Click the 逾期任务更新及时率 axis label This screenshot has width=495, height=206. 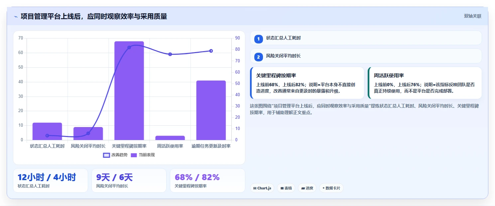(x=211, y=146)
